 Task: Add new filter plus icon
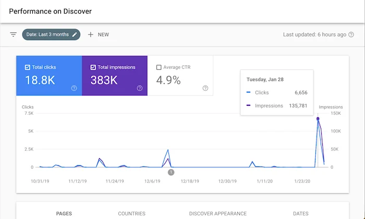[91, 35]
